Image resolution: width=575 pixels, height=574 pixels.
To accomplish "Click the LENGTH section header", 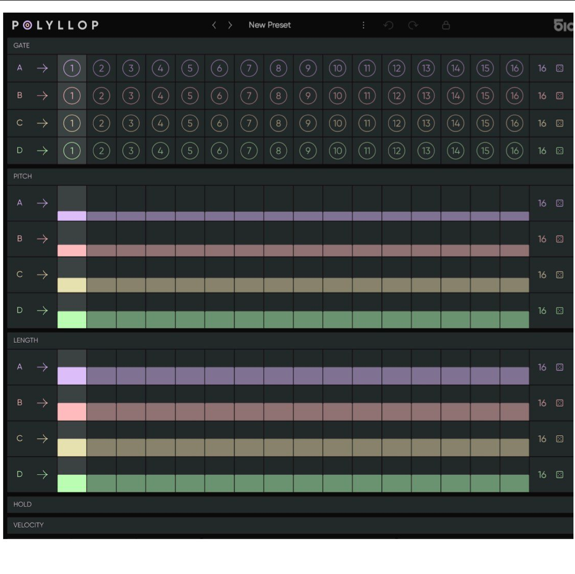I will pyautogui.click(x=26, y=340).
